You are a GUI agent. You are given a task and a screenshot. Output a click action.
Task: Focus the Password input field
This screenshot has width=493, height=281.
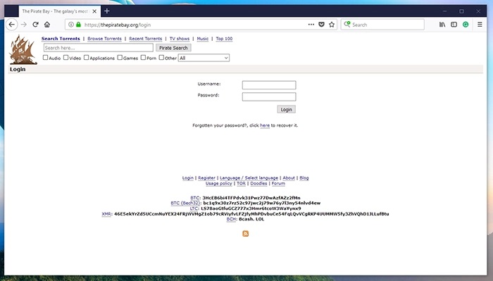[269, 96]
